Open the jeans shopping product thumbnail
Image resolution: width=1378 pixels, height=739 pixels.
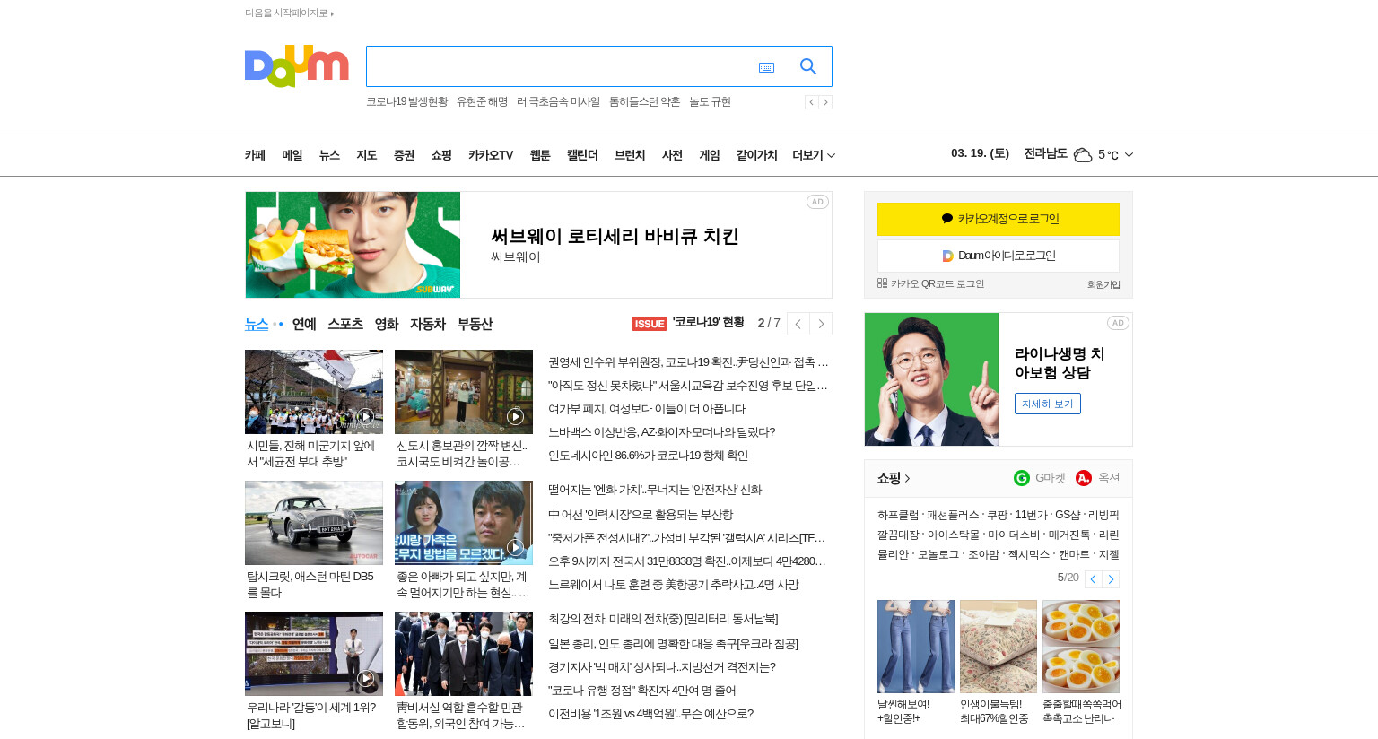coord(916,647)
